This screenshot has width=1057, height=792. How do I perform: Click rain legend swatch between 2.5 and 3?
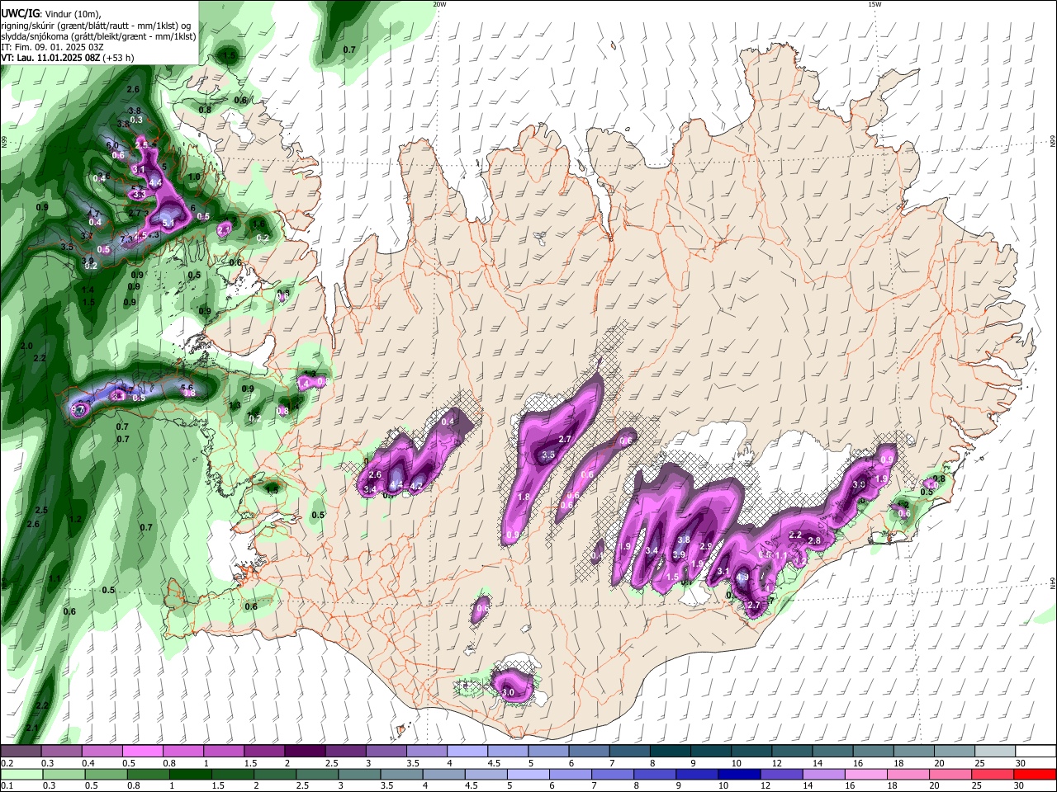tap(317, 774)
